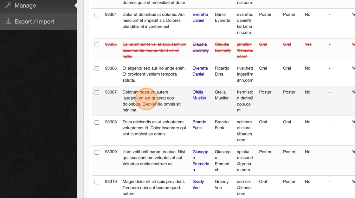The width and height of the screenshot is (355, 198).
Task: Click the blue Claudia Donnelly author link
Action: pyautogui.click(x=200, y=47)
